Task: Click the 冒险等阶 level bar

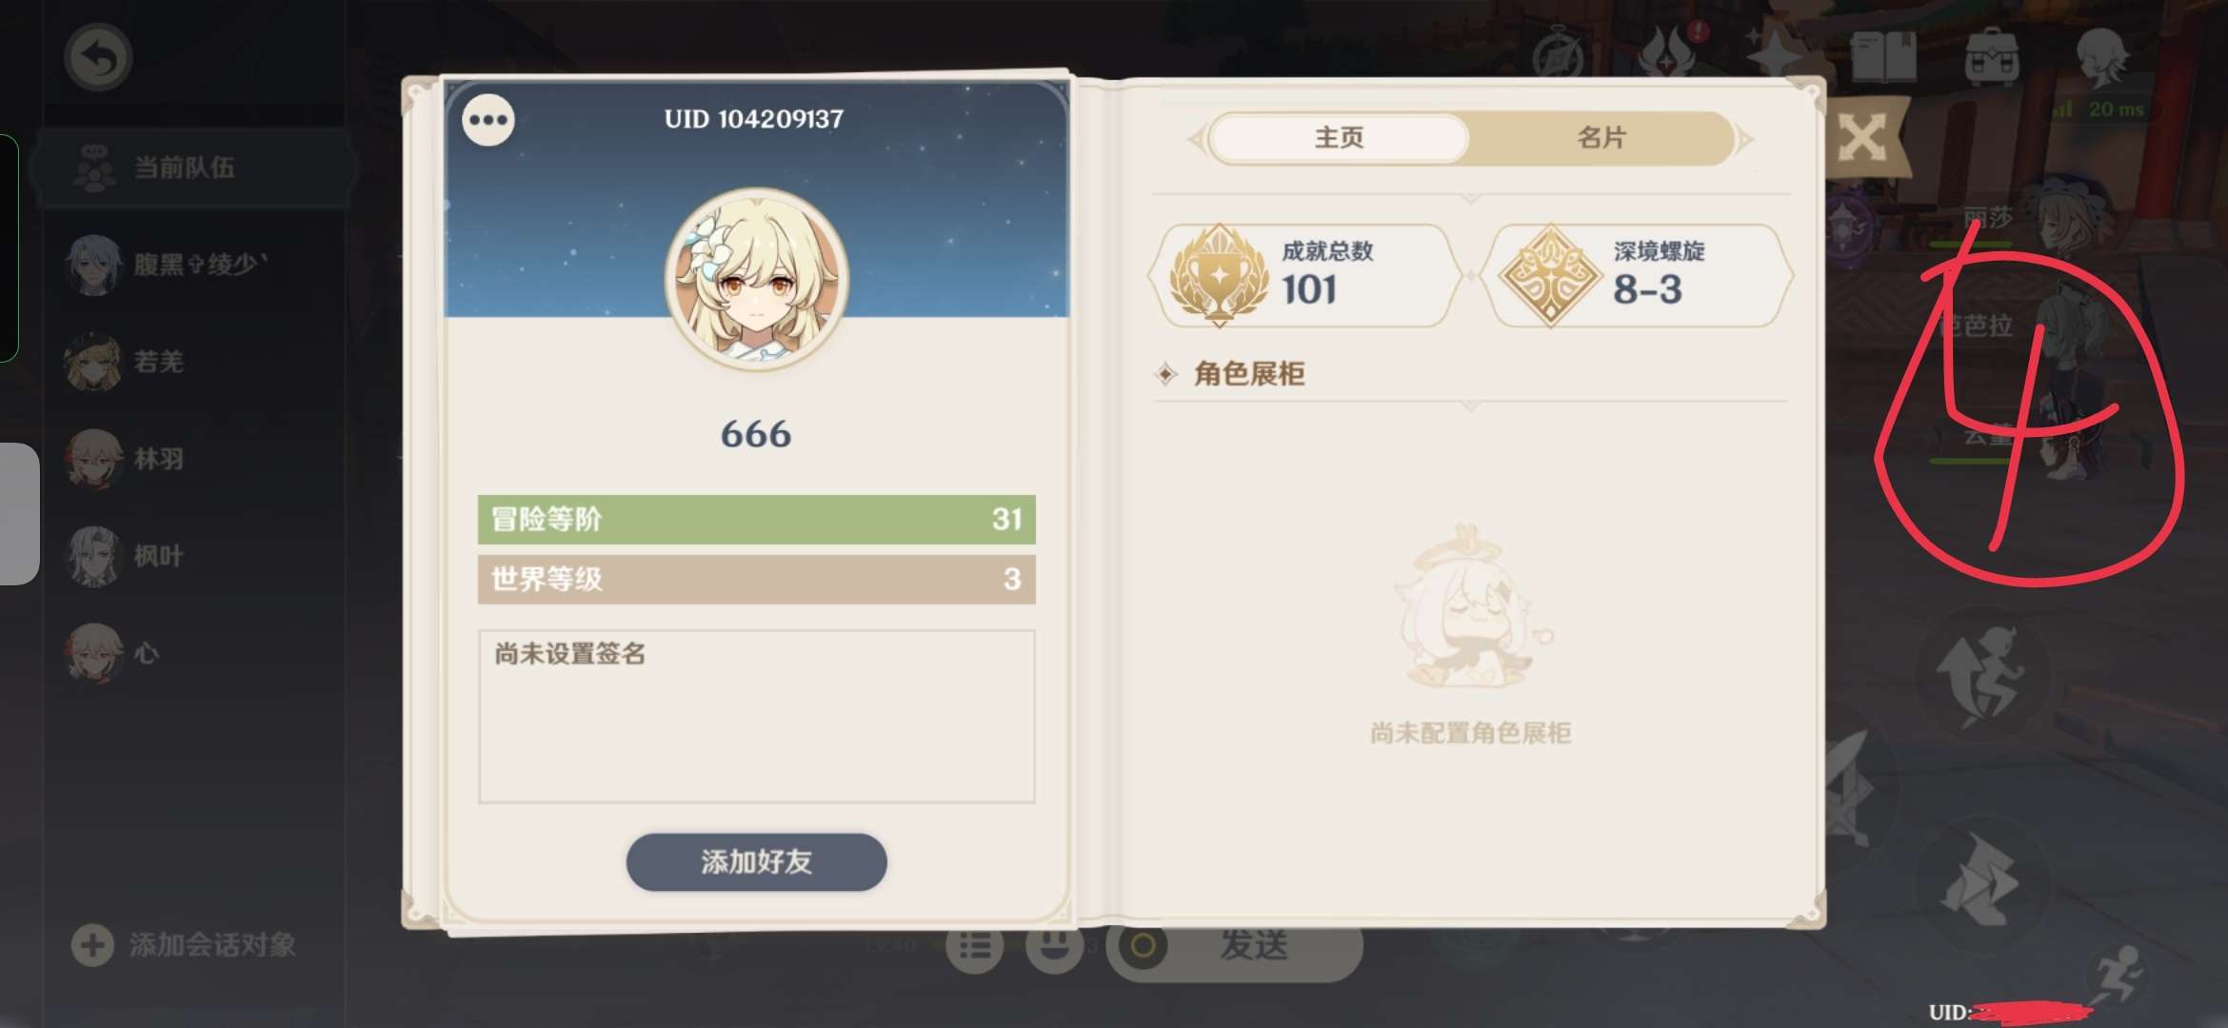Action: coord(756,520)
